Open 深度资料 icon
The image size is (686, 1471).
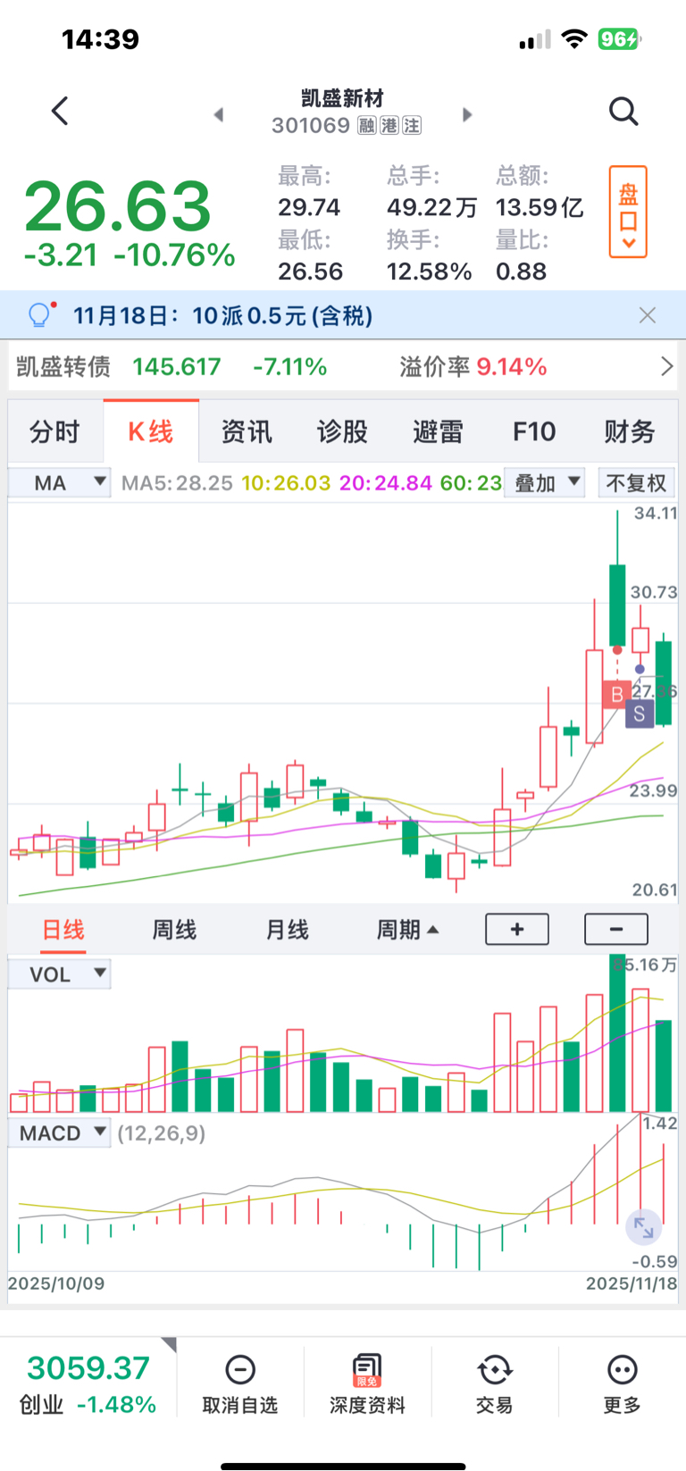[x=367, y=1369]
